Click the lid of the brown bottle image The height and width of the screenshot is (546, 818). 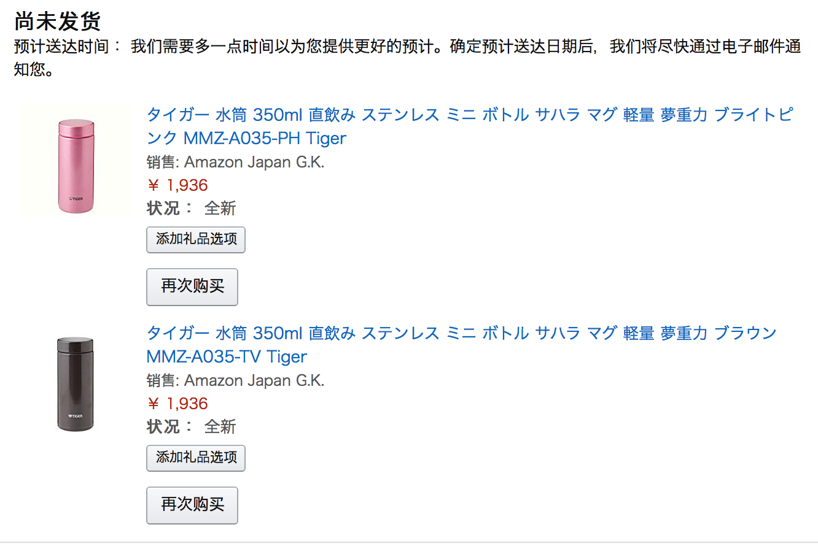click(x=76, y=346)
